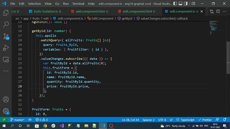Viewport: 230px width, 129px height.
Task: Show additional views ellipsis in activity bar
Action: click(6, 71)
